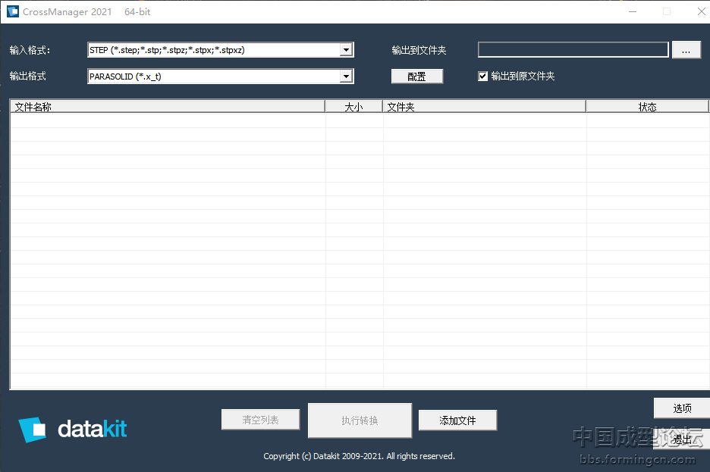Click the 大小 column header
Viewport: 710px width, 472px height.
(x=353, y=107)
